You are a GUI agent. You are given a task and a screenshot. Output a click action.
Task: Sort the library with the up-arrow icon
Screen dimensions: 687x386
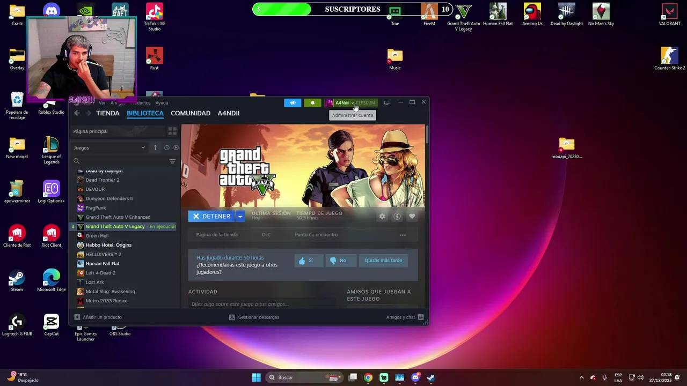[x=155, y=147]
